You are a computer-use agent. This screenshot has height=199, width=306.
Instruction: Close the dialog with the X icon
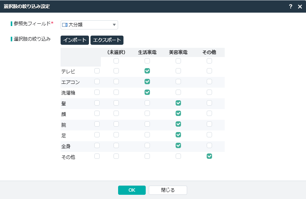[x=300, y=7]
